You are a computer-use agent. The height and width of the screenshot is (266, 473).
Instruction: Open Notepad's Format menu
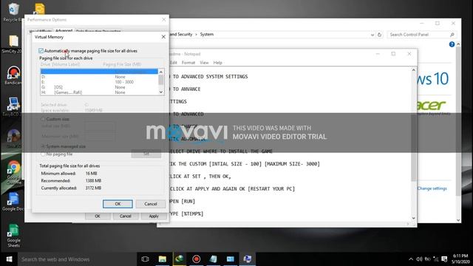pos(188,63)
